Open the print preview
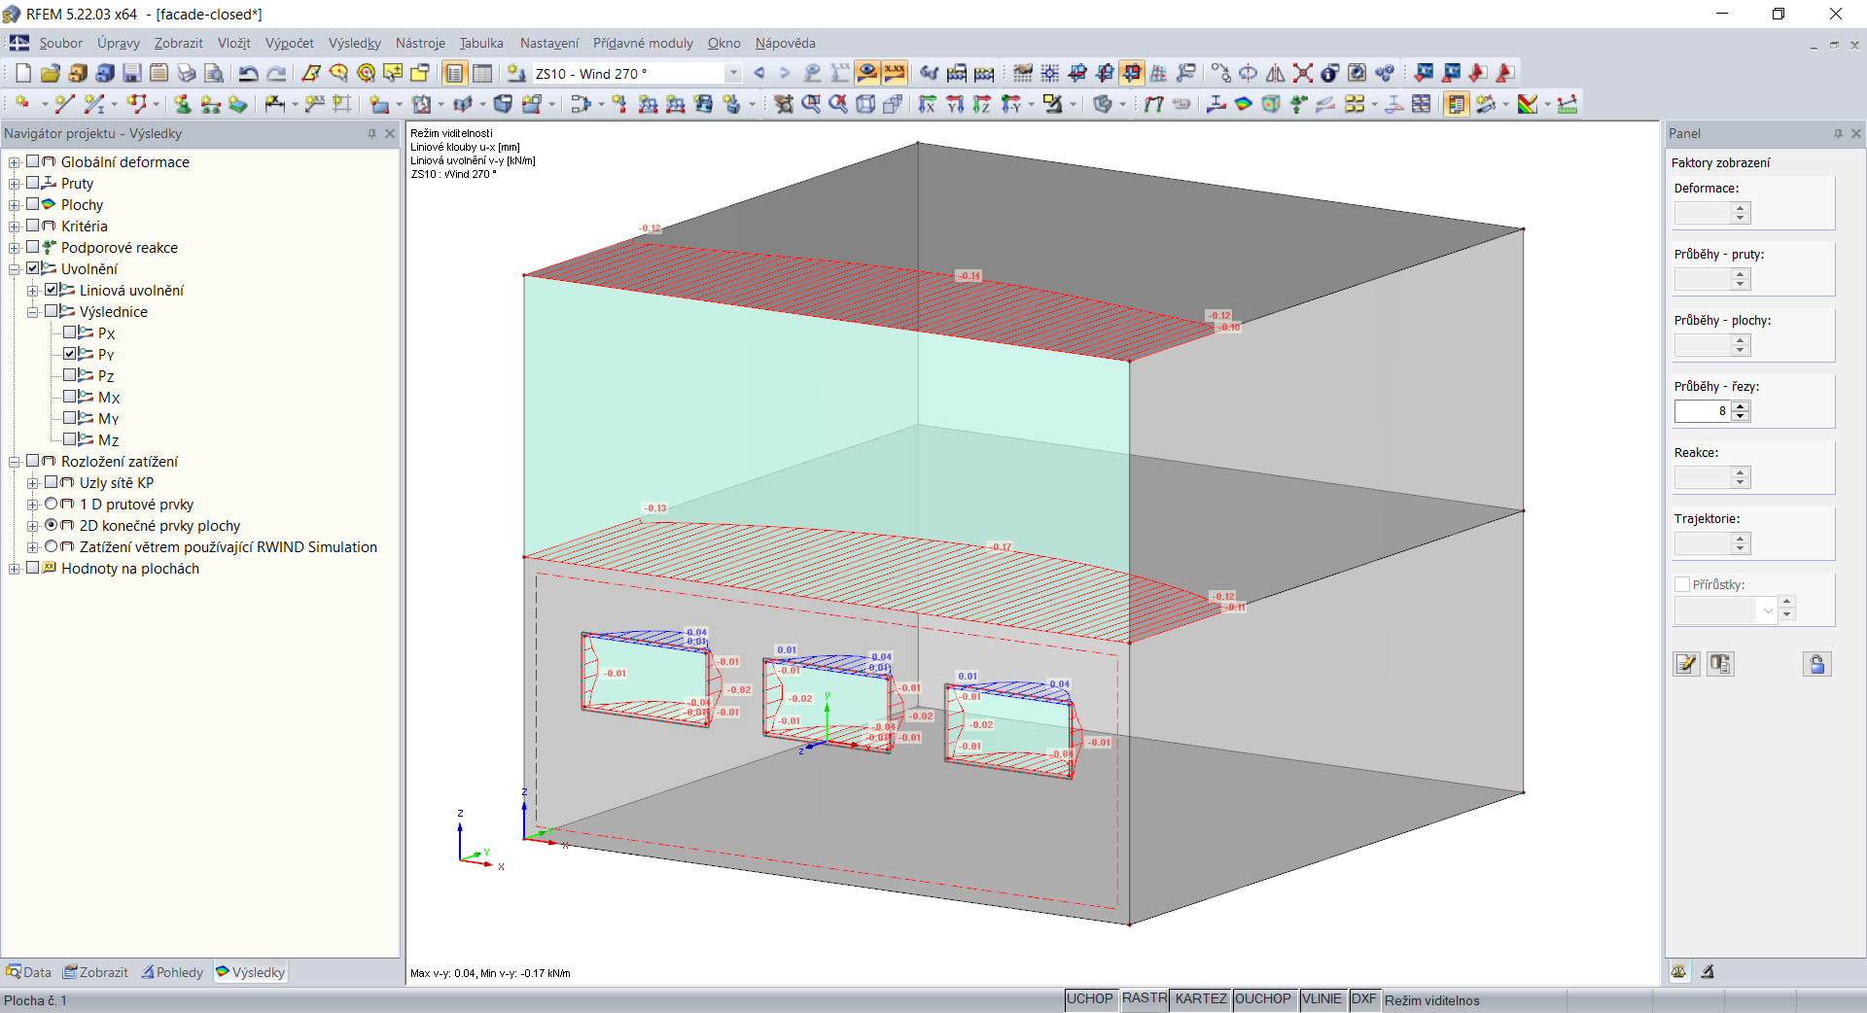The width and height of the screenshot is (1867, 1013). (214, 73)
